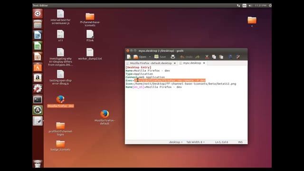
Task: Click the Type=Application line
Action: (x=139, y=74)
